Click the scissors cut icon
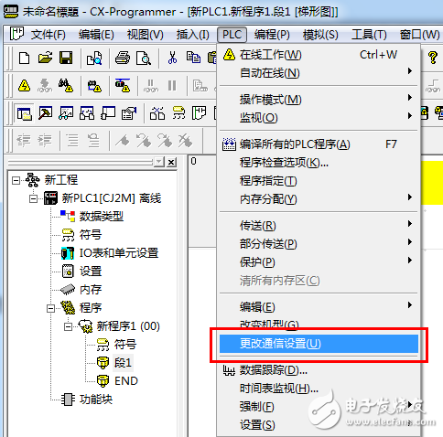 click(x=172, y=58)
